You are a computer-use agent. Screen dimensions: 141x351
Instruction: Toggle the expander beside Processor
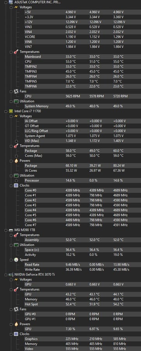pos(16,181)
